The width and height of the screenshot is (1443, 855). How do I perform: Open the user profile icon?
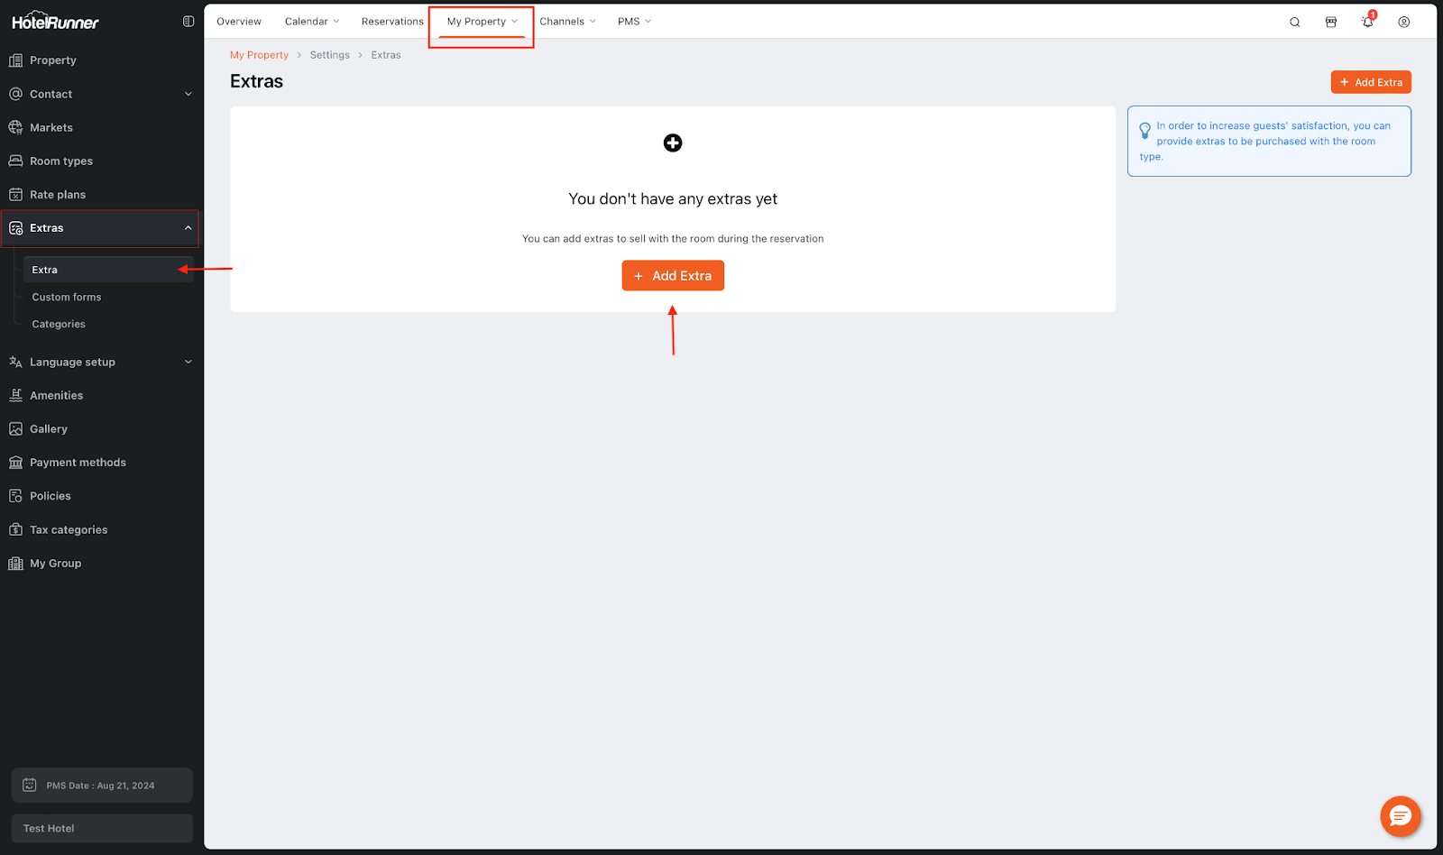point(1404,23)
